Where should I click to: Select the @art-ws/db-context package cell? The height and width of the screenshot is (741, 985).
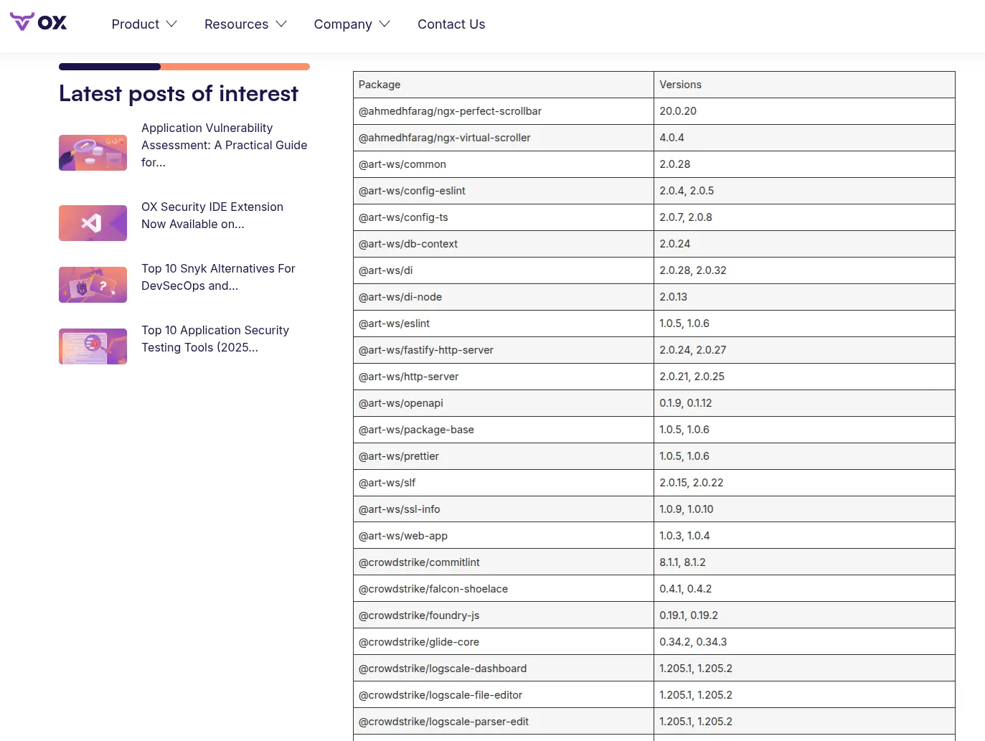pyautogui.click(x=504, y=244)
